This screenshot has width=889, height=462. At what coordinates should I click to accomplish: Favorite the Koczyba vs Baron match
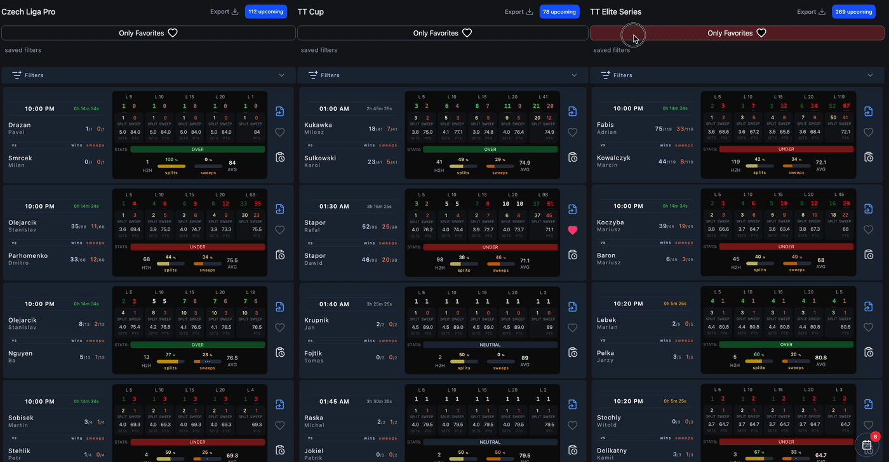869,230
